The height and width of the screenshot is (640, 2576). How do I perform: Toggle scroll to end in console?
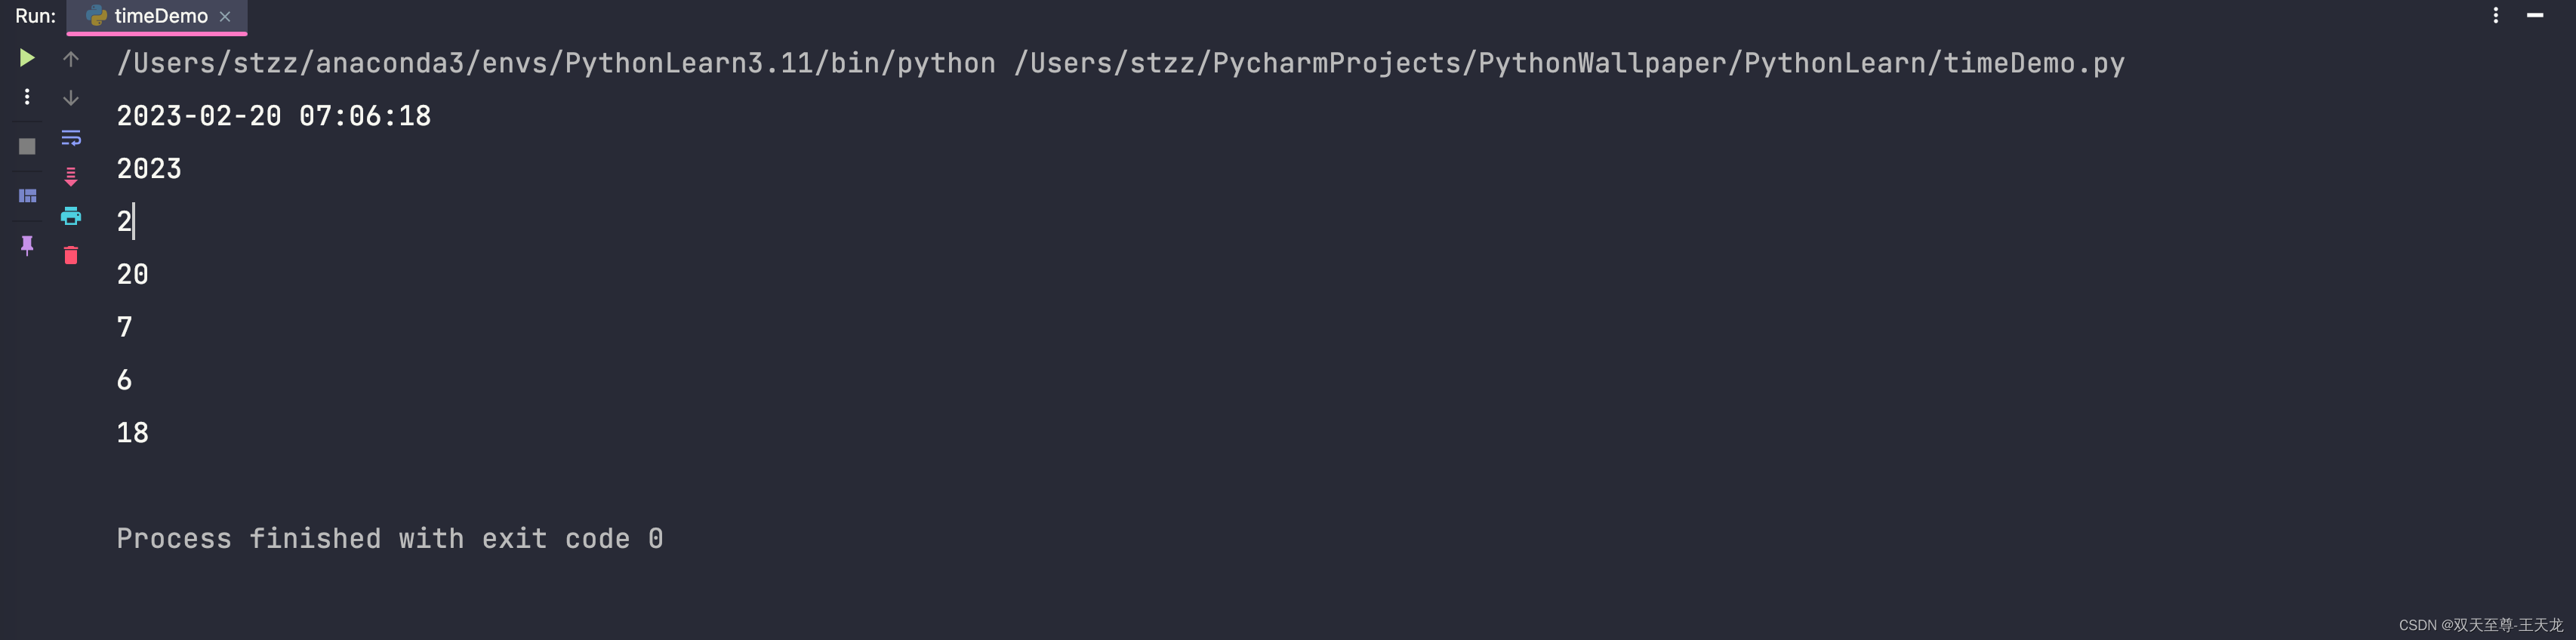(x=70, y=176)
